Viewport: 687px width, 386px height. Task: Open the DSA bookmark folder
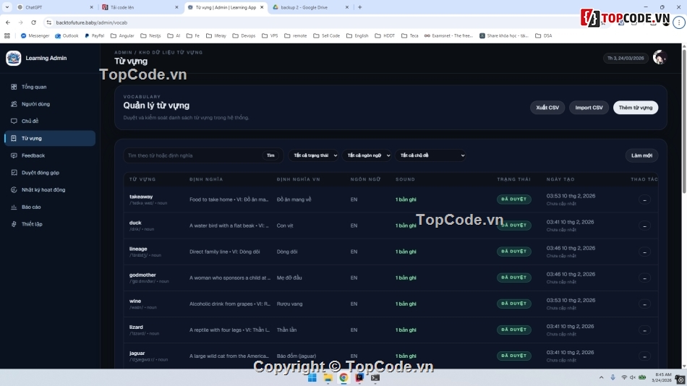click(x=544, y=36)
